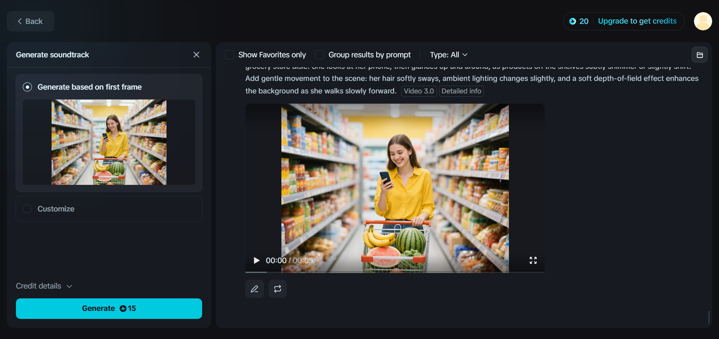Open the Detailed info tag
This screenshot has width=719, height=339.
click(461, 91)
